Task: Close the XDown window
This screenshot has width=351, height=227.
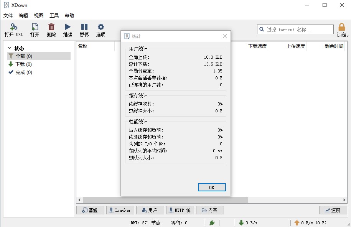Action: [342, 5]
